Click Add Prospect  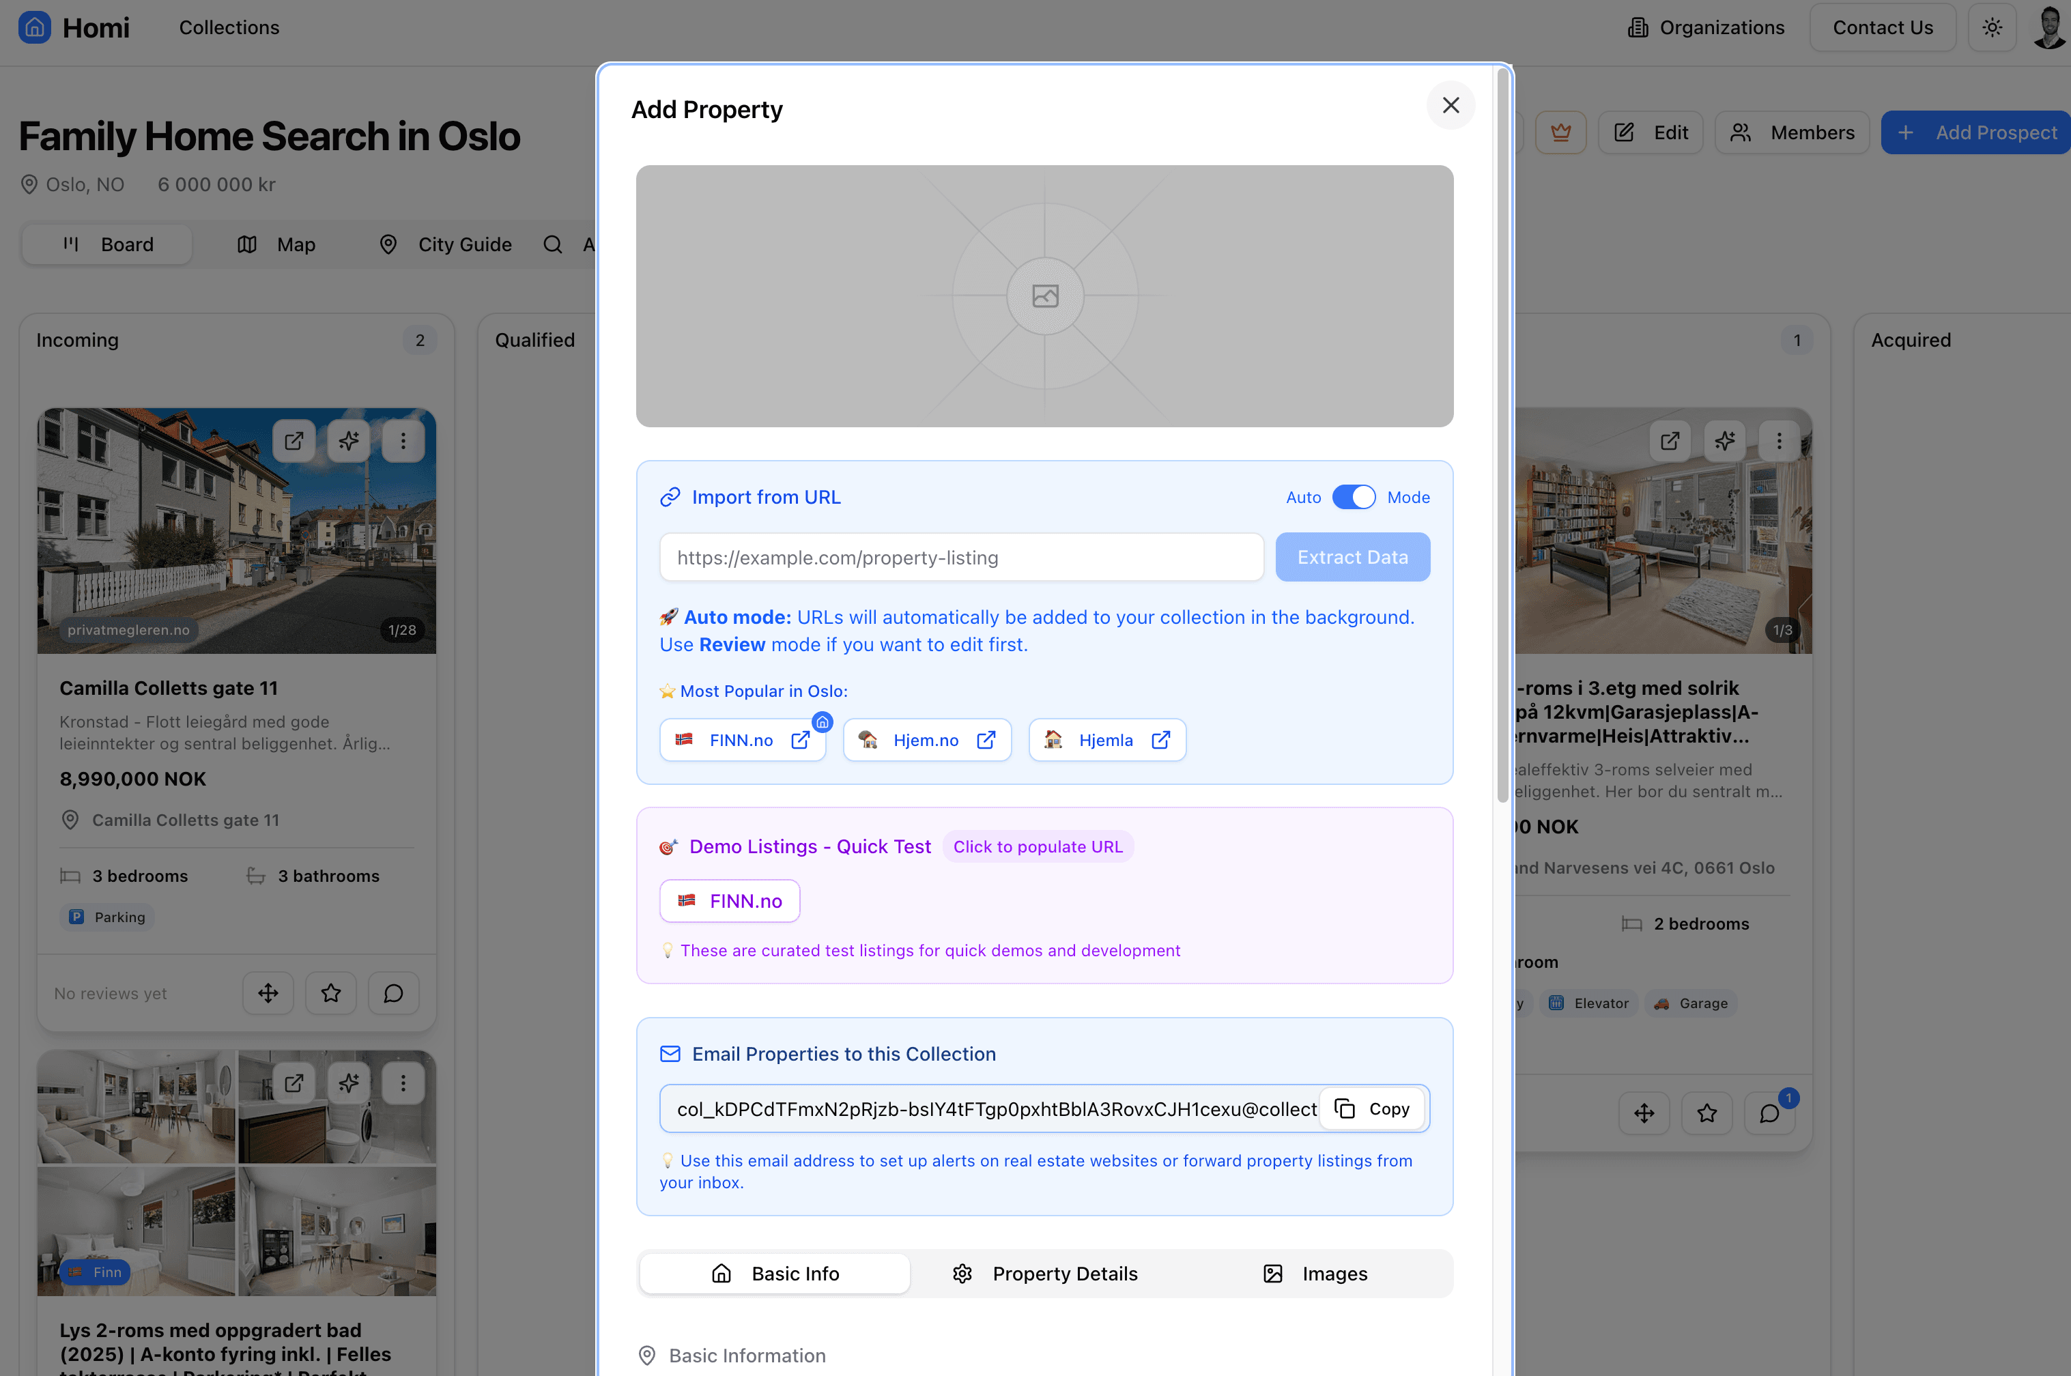tap(1975, 132)
